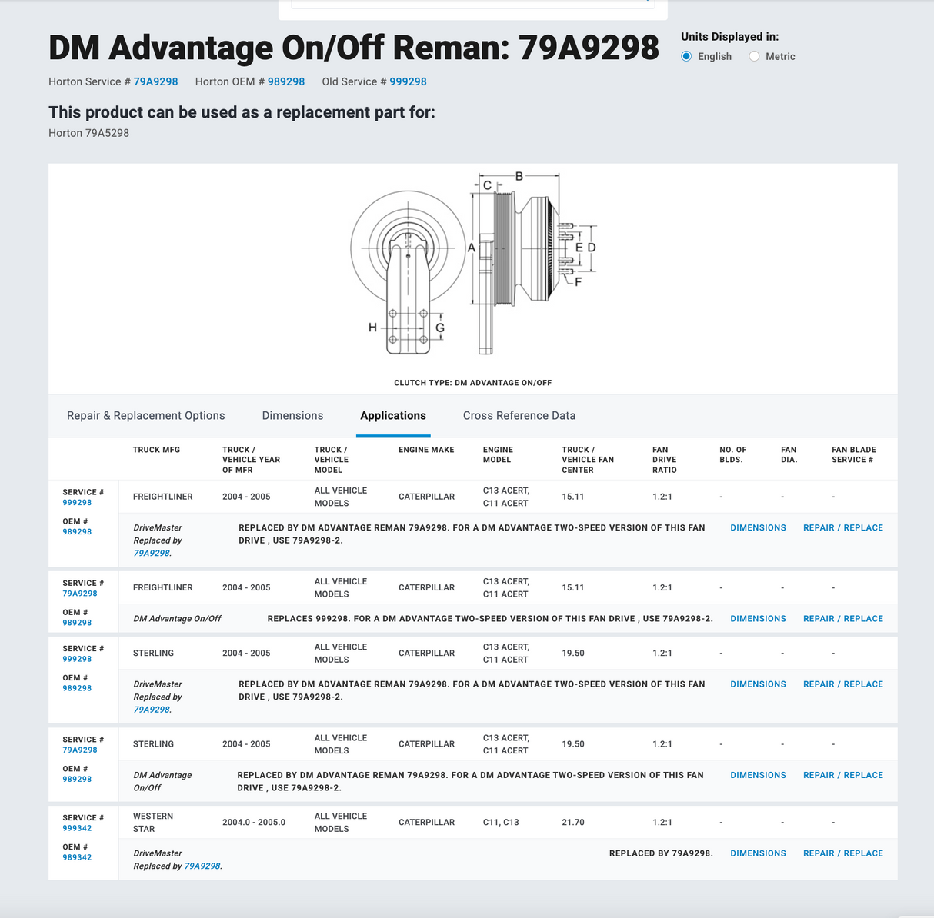
Task: Open DIMENSIONS for Sterling DriveMaster row
Action: pos(758,684)
